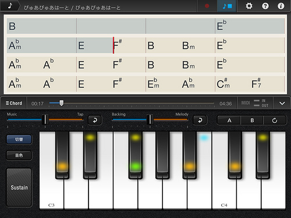The image size is (291, 218).
Task: Toggle the blue play/stop button
Action: [227, 6]
